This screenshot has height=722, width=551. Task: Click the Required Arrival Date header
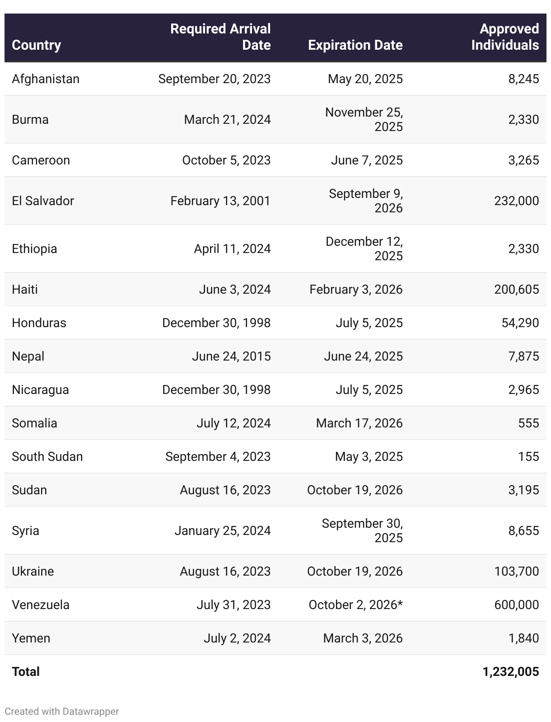click(220, 37)
